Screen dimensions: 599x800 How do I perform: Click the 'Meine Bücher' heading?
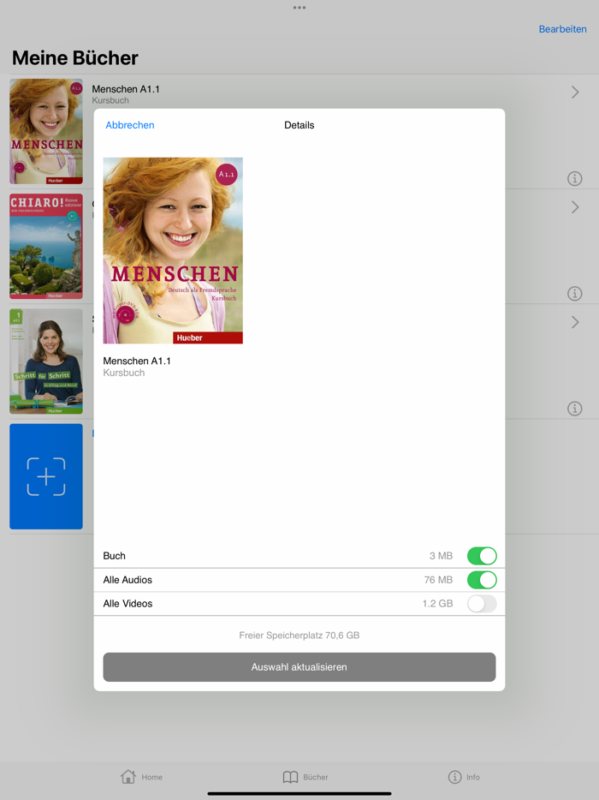tap(75, 57)
